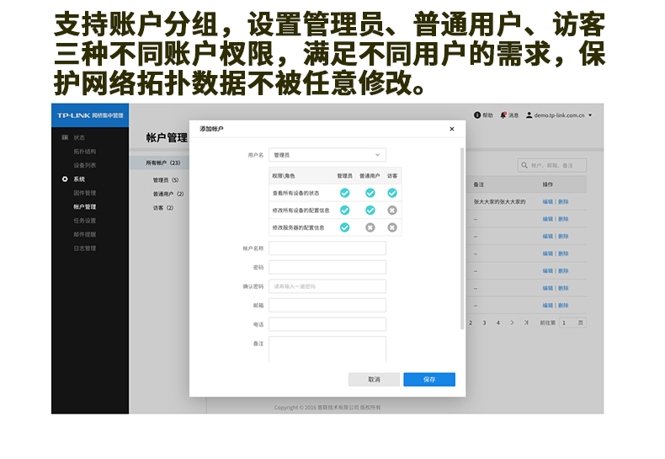Open 固件管理 in the sidebar
The height and width of the screenshot is (459, 665).
[x=84, y=193]
